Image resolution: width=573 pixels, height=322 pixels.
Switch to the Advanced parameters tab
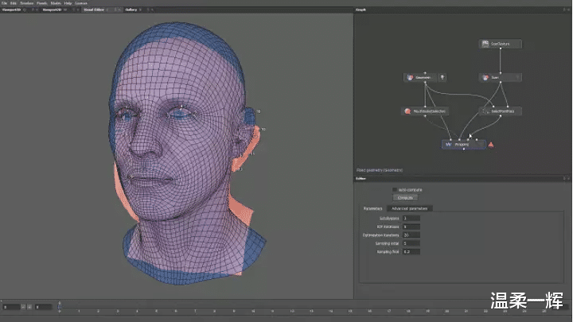point(409,208)
